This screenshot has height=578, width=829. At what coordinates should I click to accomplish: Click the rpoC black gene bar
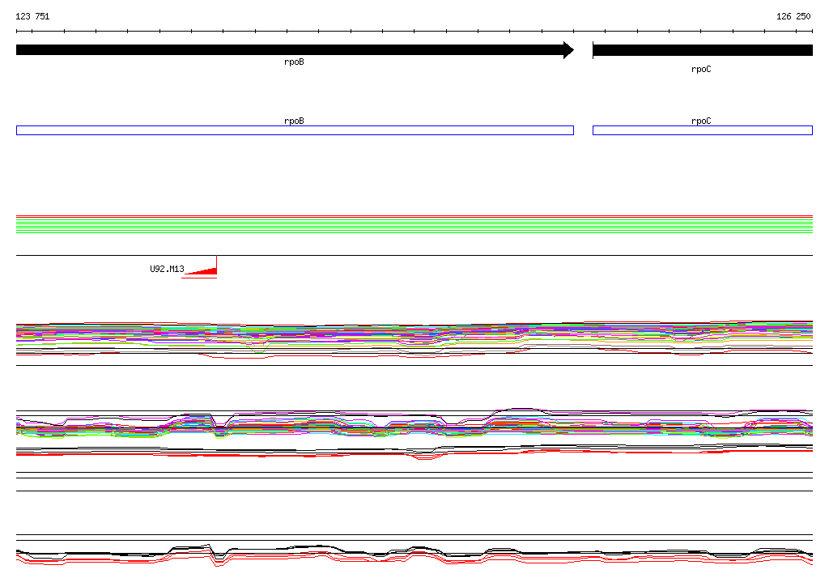tap(703, 50)
